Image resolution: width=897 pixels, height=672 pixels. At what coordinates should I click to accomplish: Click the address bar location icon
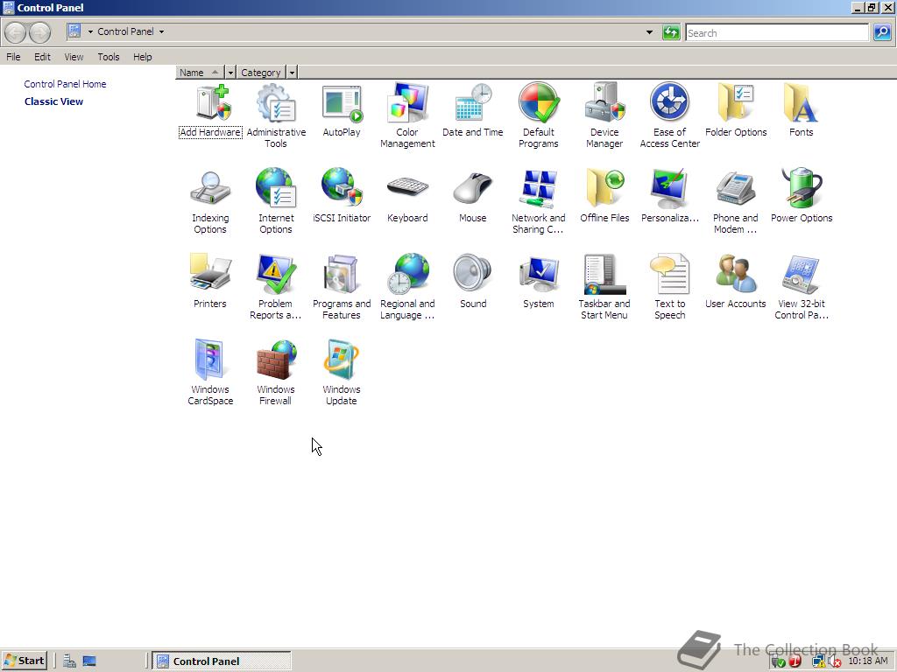point(74,31)
